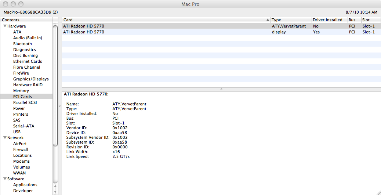Click the Link Speed value 2.5 GT/s
The image size is (381, 195).
coord(121,156)
